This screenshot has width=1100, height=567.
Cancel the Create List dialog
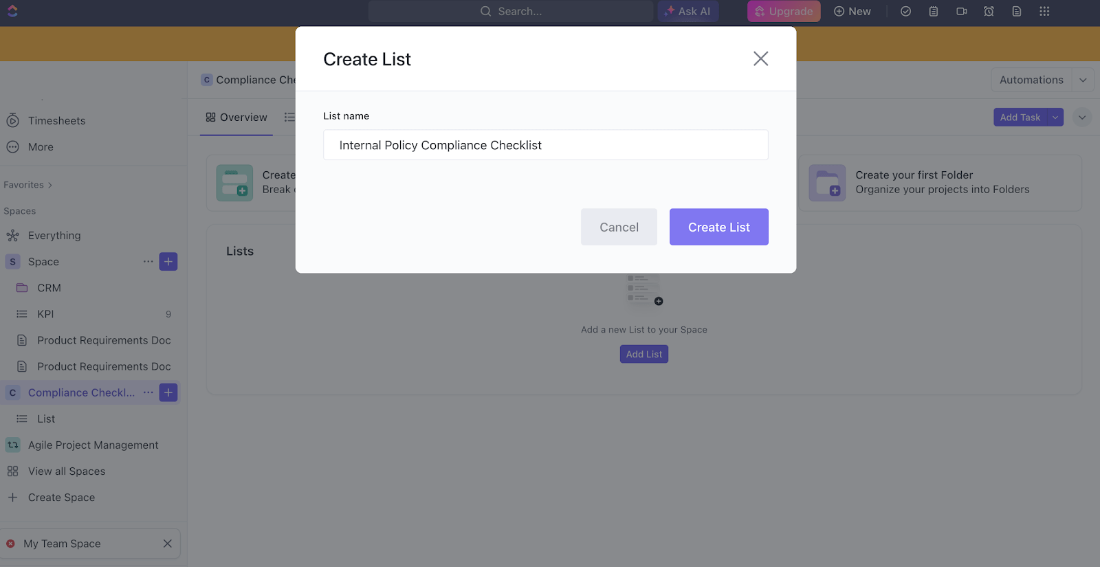tap(618, 227)
